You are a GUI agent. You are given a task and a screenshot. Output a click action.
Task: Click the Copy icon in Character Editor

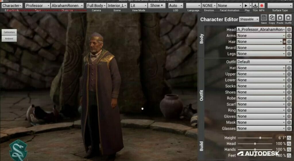pyautogui.click(x=272, y=18)
